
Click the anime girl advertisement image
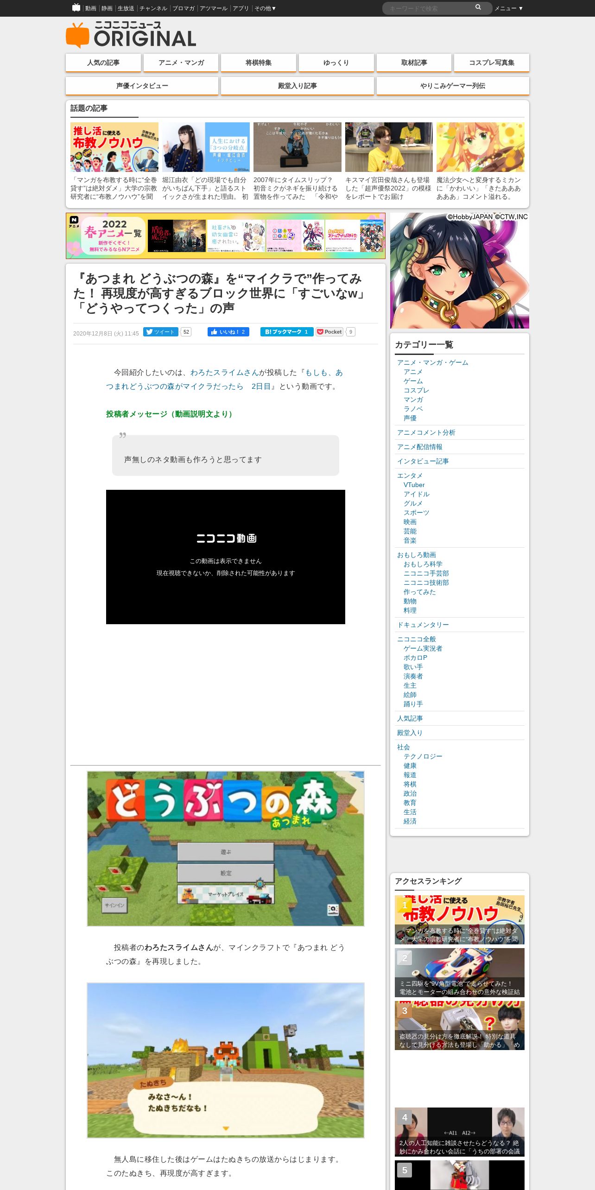460,271
